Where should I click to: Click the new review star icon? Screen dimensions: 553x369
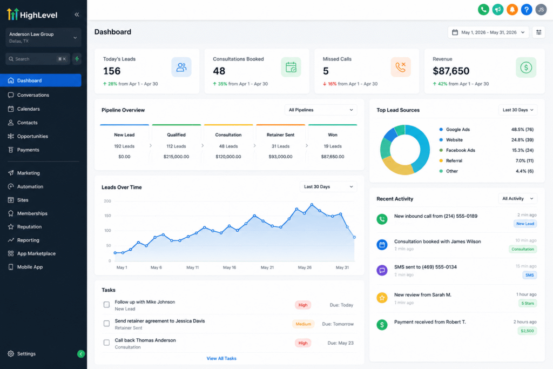point(382,298)
